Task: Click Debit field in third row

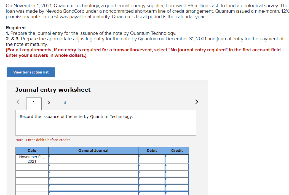Action: (152, 174)
